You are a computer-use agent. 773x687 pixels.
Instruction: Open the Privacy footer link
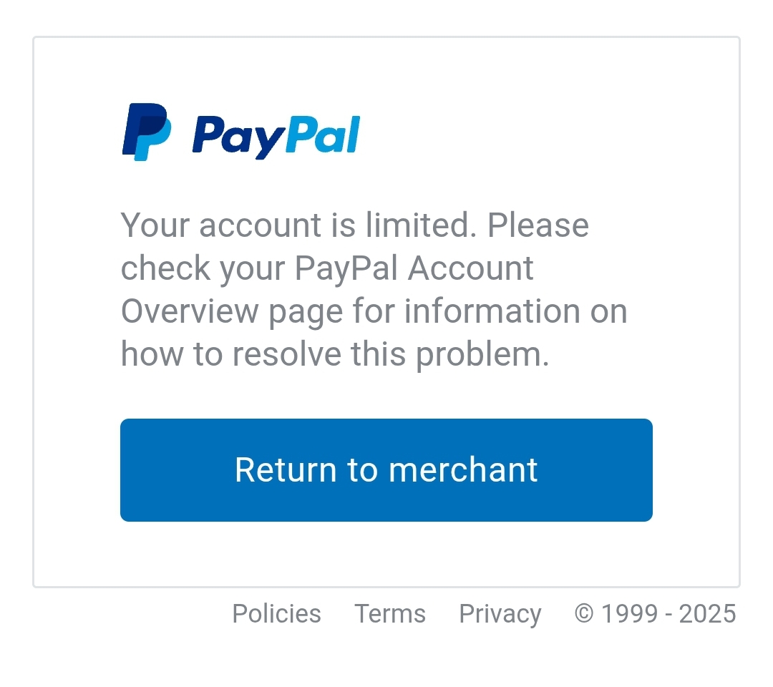click(x=500, y=614)
